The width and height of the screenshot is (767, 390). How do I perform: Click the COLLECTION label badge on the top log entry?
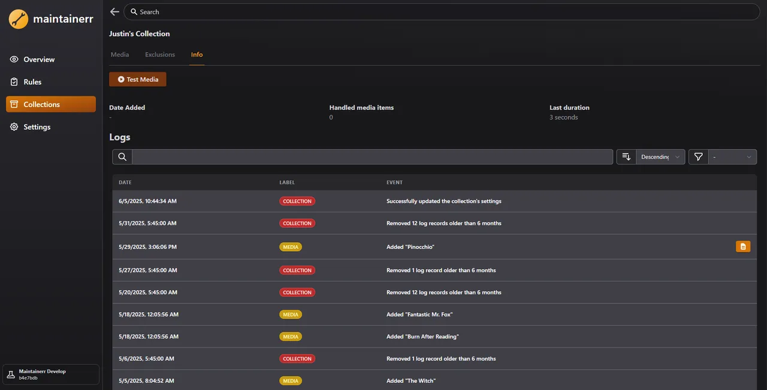(297, 201)
